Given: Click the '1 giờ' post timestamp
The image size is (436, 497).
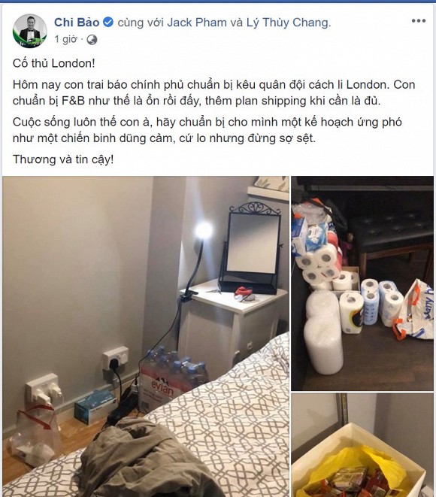Looking at the screenshot, I should [65, 39].
